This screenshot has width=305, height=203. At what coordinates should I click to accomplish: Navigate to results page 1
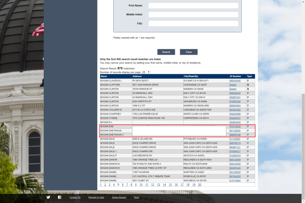coord(101,185)
